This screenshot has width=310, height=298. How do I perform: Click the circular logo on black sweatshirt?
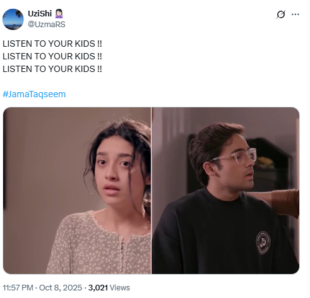(263, 242)
